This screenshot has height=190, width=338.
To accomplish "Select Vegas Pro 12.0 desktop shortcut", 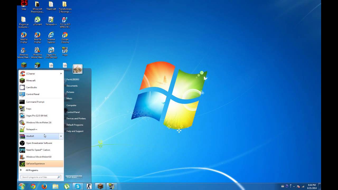I will coord(51,53).
